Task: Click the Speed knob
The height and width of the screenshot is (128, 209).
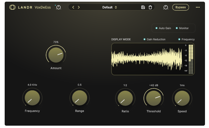Action: pyautogui.click(x=182, y=98)
